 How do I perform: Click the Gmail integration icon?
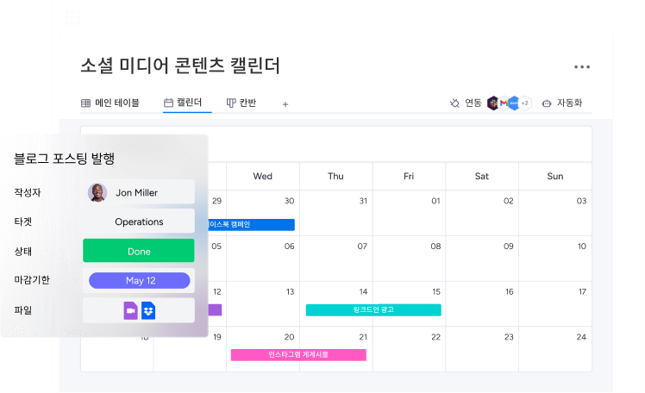pos(503,103)
